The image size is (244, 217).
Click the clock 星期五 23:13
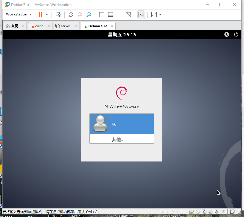point(122,34)
